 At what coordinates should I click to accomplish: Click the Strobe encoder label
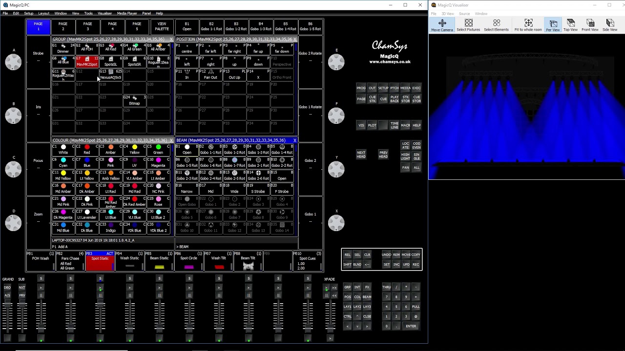tap(38, 54)
